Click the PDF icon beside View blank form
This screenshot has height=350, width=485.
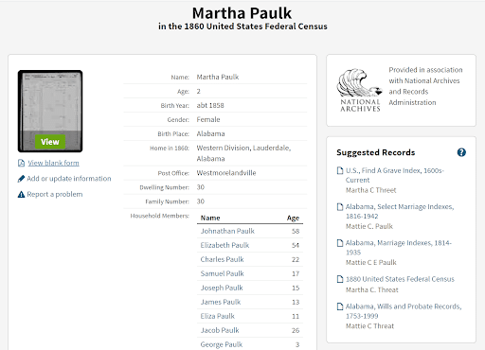[x=21, y=163]
